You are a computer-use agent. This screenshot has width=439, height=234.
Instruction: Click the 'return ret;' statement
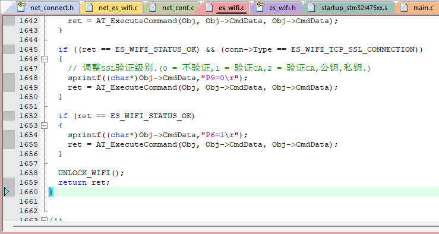pyautogui.click(x=84, y=182)
